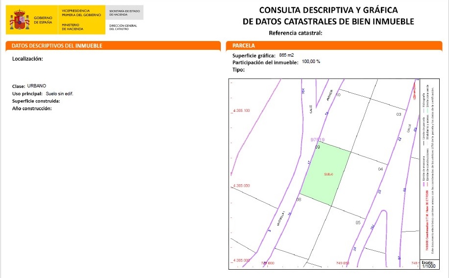
Task: Click 'SECRETARÍA DE ESTADO DE HACIENDA' label
Action: 124,13
